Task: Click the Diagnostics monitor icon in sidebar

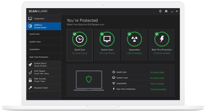Action: pyautogui.click(x=30, y=18)
